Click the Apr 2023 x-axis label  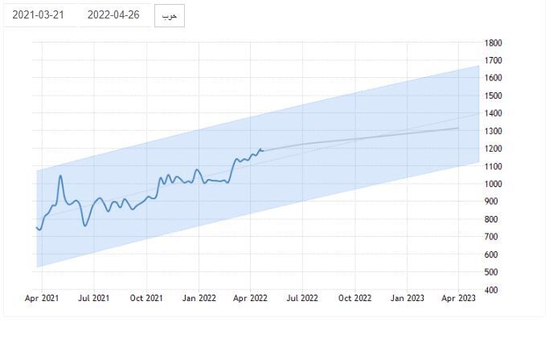coord(460,299)
